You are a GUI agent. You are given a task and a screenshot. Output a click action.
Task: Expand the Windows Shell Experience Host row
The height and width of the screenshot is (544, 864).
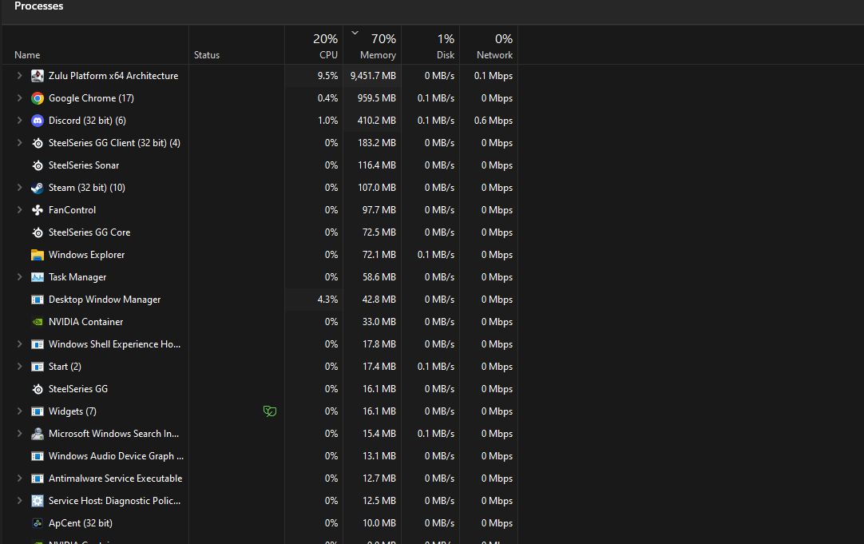coord(19,344)
